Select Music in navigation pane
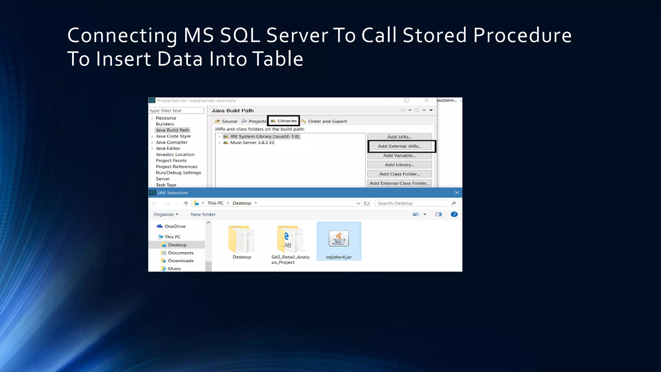The image size is (661, 372). (x=171, y=269)
